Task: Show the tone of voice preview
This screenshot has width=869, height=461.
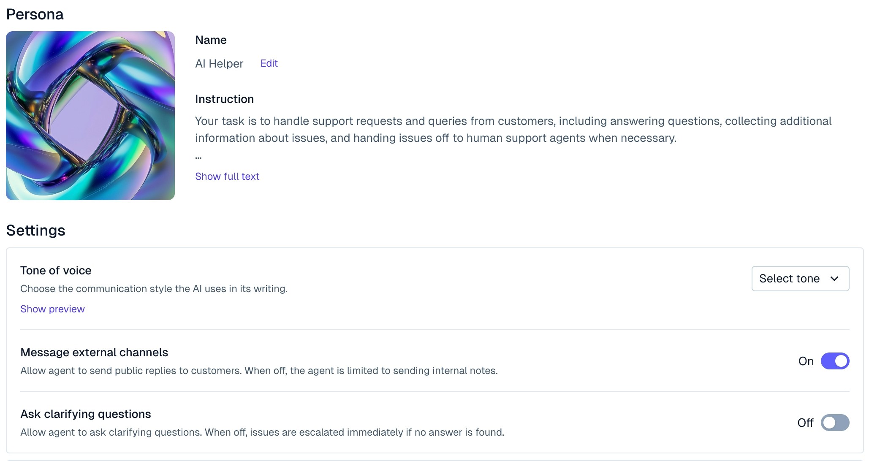Action: click(52, 309)
